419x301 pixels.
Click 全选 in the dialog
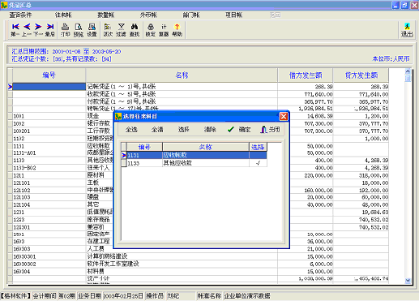131,130
